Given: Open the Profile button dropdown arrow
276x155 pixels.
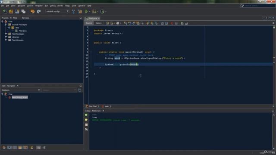Looking at the screenshot, I should point(106,12).
